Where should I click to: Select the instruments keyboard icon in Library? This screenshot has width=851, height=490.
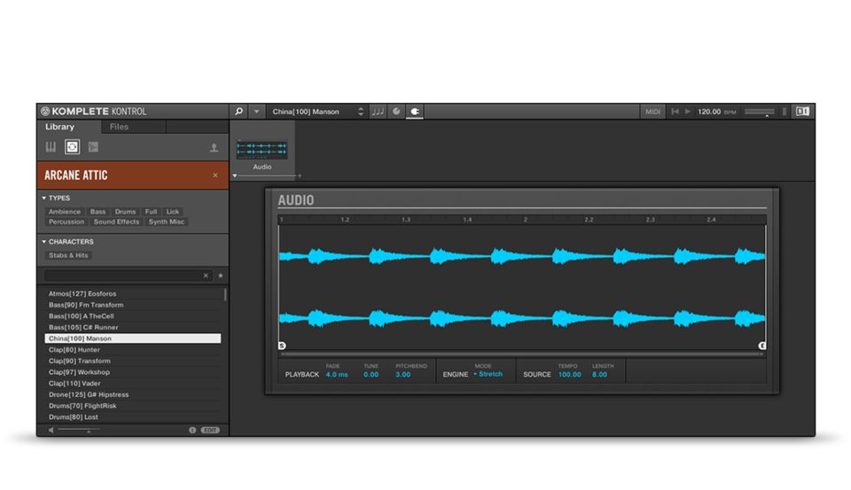(x=51, y=147)
